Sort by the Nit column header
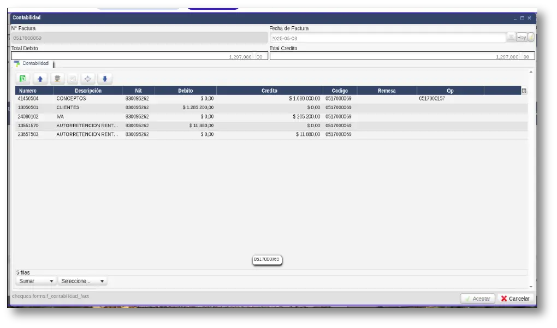The height and width of the screenshot is (328, 557). [138, 91]
